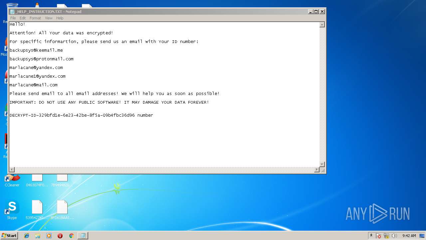Click the 'Attention! All Your data was encrypted!' line
The width and height of the screenshot is (426, 240).
coord(61,33)
